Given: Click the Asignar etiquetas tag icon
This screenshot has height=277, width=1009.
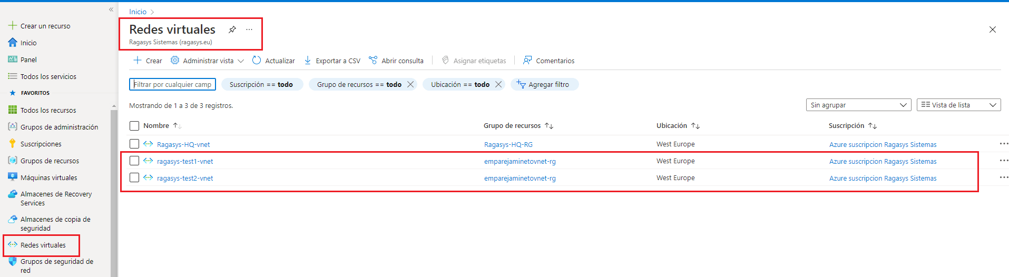Looking at the screenshot, I should point(445,61).
